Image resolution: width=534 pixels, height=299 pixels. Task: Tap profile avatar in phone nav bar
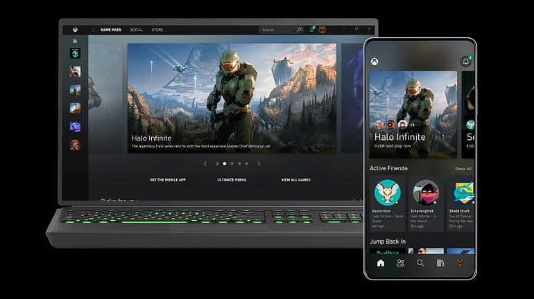(x=460, y=263)
